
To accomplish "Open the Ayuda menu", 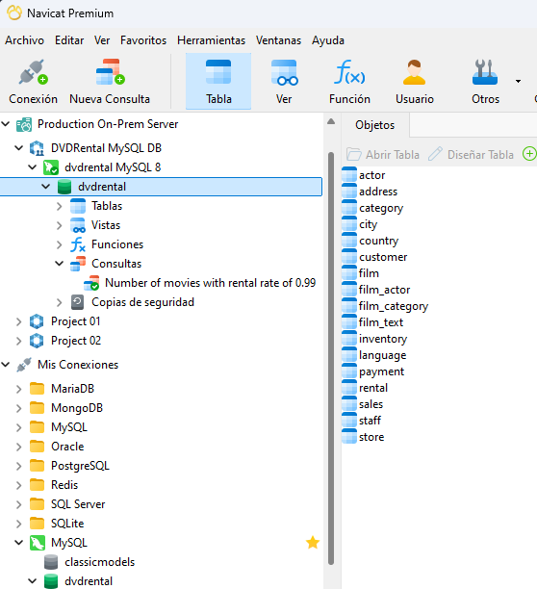I will [x=328, y=40].
